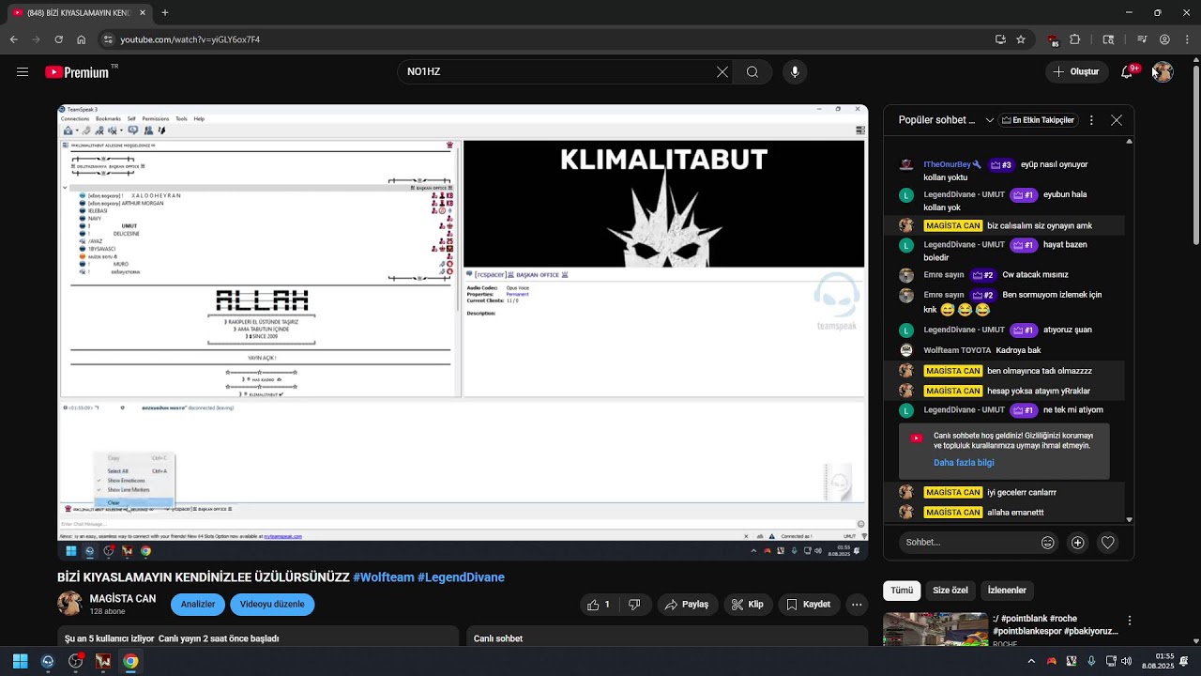Click in the YouTube address bar URL
Viewport: 1201px width, 676px height.
(190, 39)
